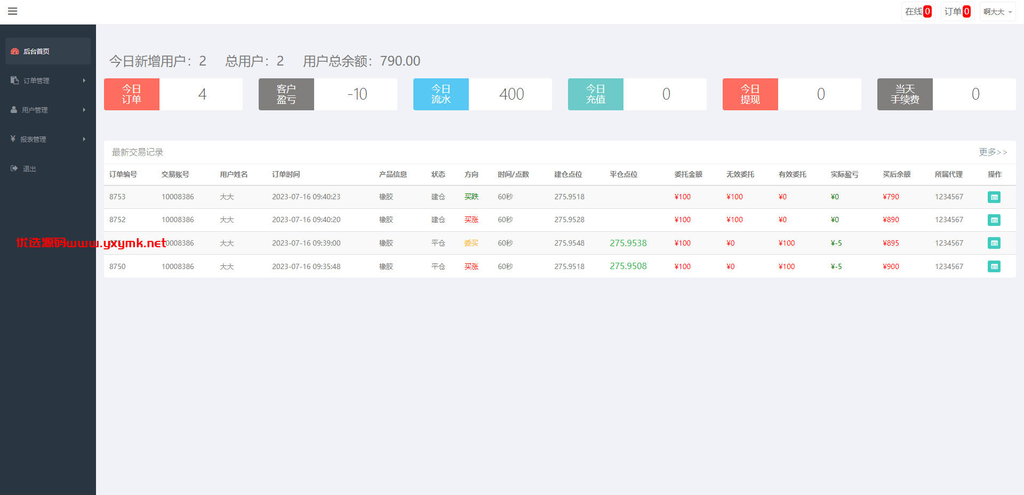Open 订单管理 menu item
This screenshot has height=495, width=1024.
coord(48,80)
